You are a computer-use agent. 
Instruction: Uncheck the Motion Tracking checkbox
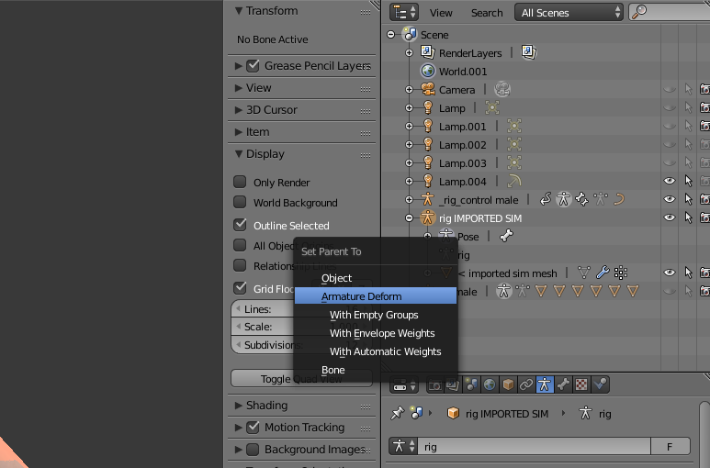(253, 427)
